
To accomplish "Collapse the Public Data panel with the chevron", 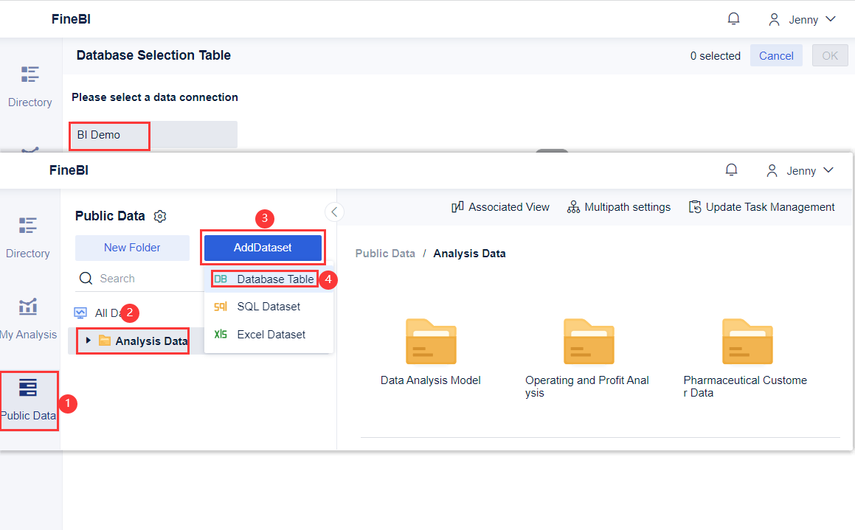I will point(334,212).
